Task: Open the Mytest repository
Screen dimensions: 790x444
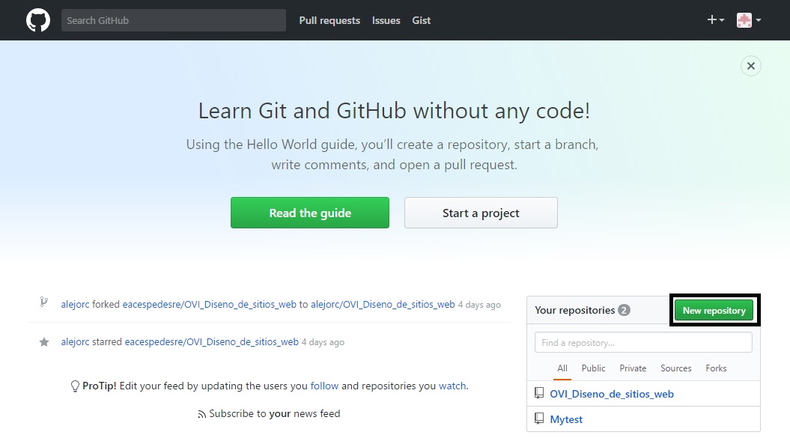Action: click(x=566, y=419)
